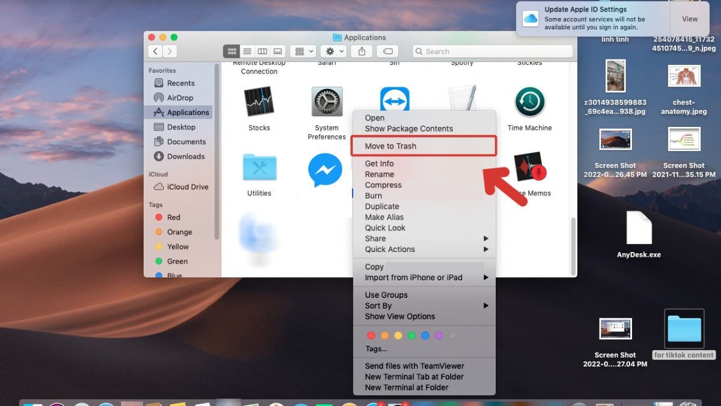Select the Green tag in sidebar
The height and width of the screenshot is (406, 721).
(178, 262)
